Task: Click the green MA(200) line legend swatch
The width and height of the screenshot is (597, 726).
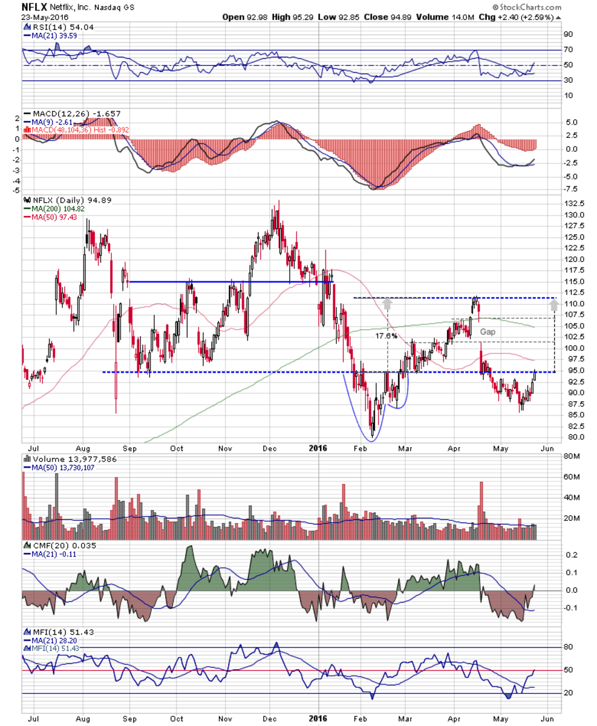Action: tap(27, 208)
